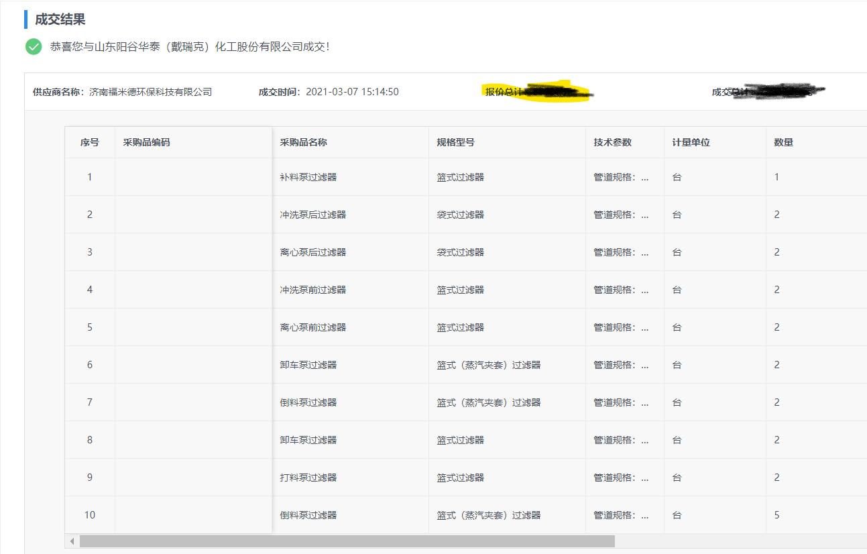Click the 采购品名称 column header
Screen dimensions: 867x554
303,142
